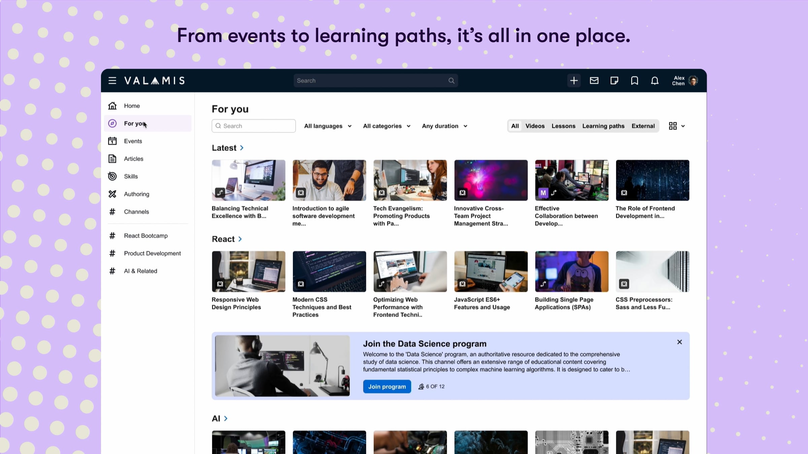Image resolution: width=808 pixels, height=454 pixels.
Task: Open the mail envelope icon
Action: point(594,81)
